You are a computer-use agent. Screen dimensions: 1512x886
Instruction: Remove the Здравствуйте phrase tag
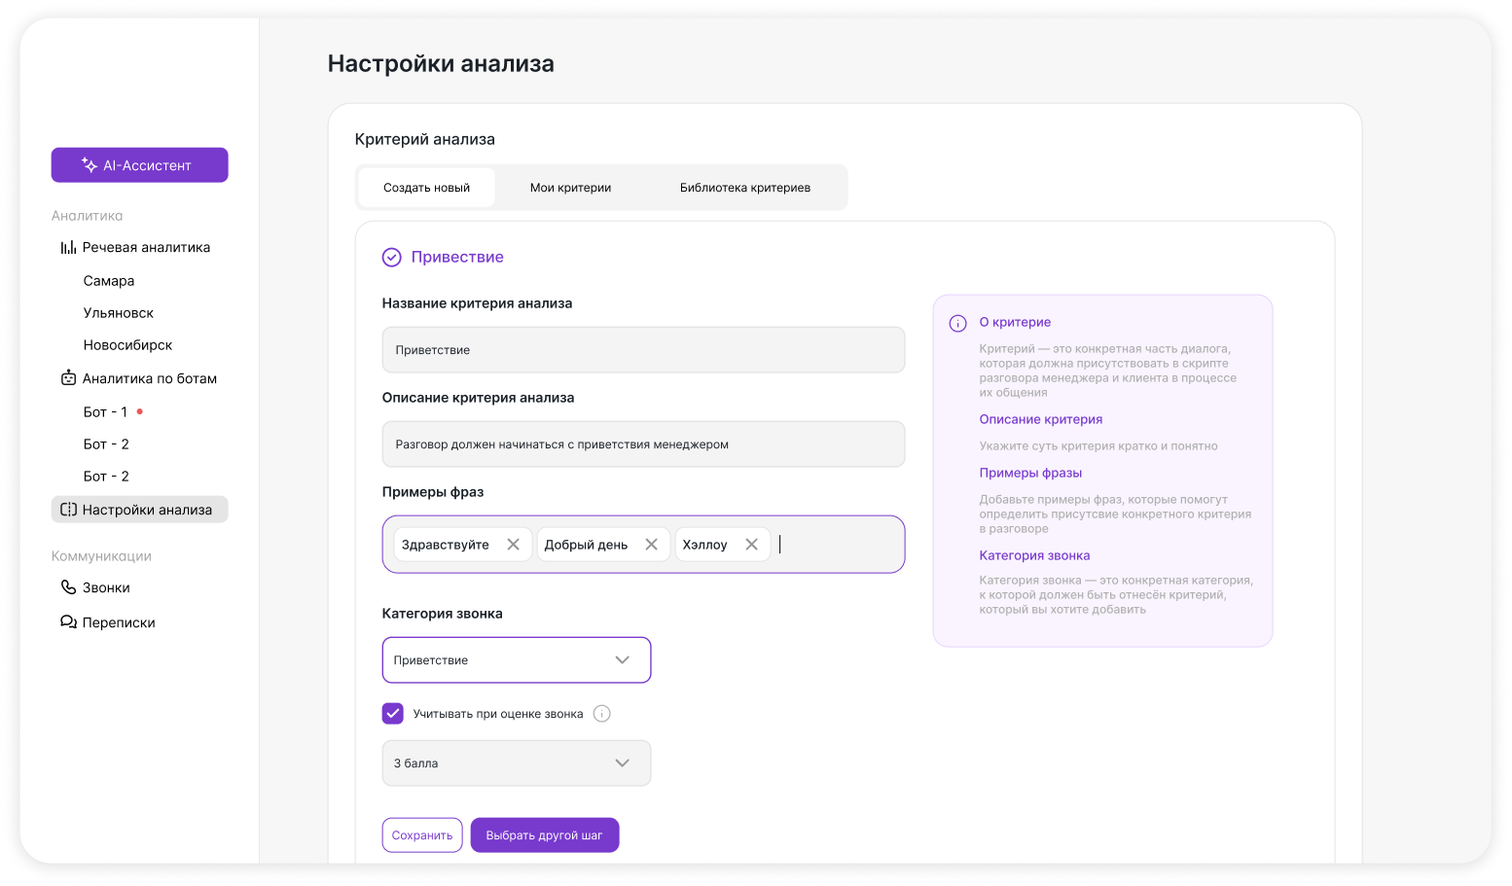(x=514, y=545)
